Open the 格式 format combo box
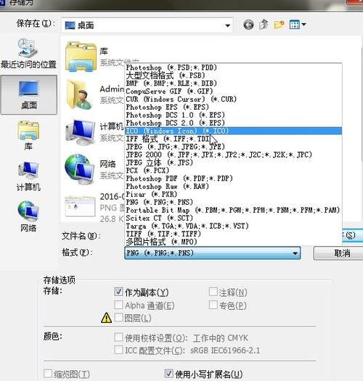 click(213, 253)
